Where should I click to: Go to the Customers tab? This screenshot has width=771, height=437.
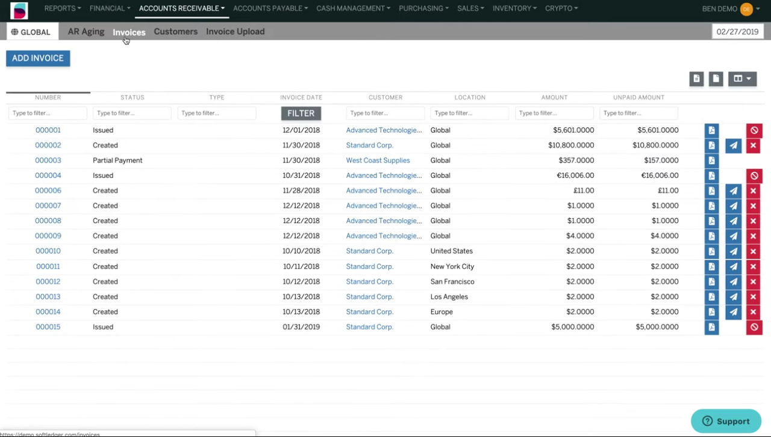point(175,31)
